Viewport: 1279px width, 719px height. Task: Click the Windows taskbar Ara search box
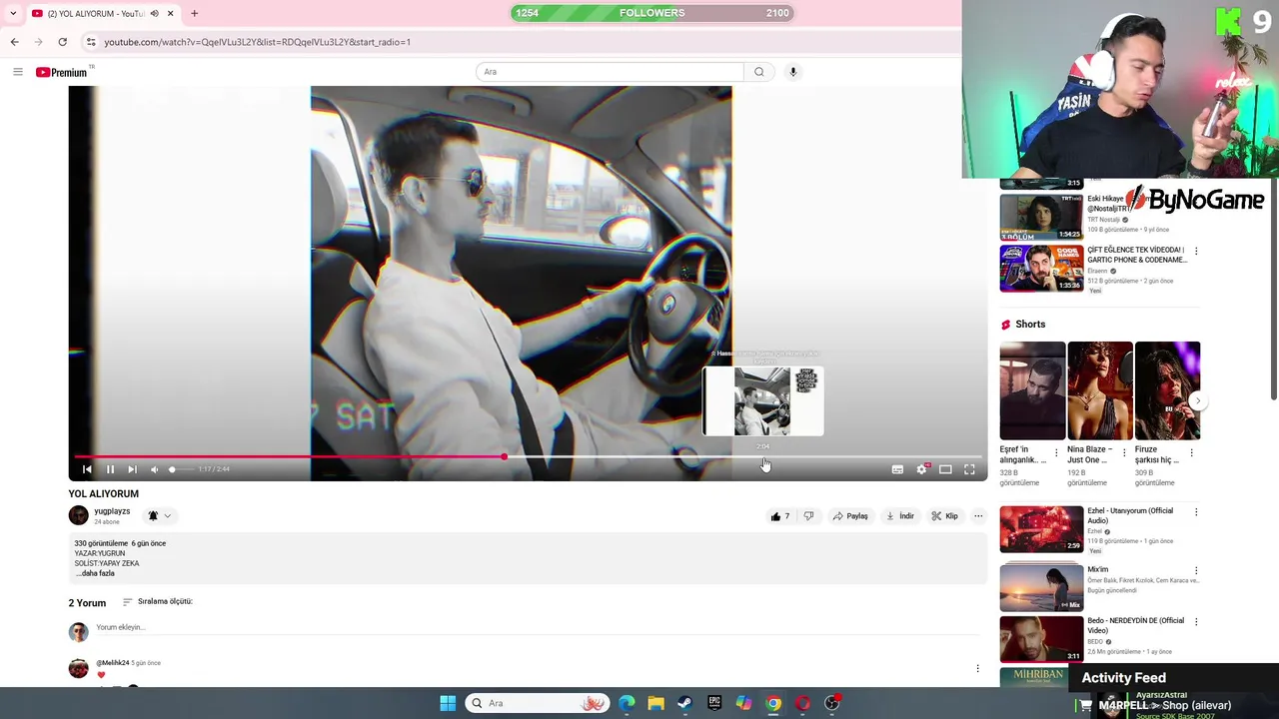(x=538, y=703)
